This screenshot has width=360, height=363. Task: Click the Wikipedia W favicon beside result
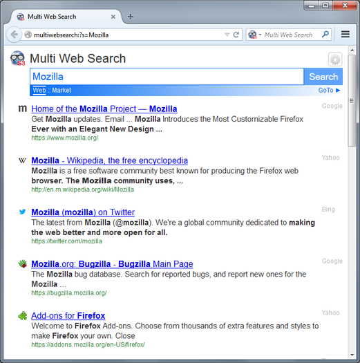(22, 160)
